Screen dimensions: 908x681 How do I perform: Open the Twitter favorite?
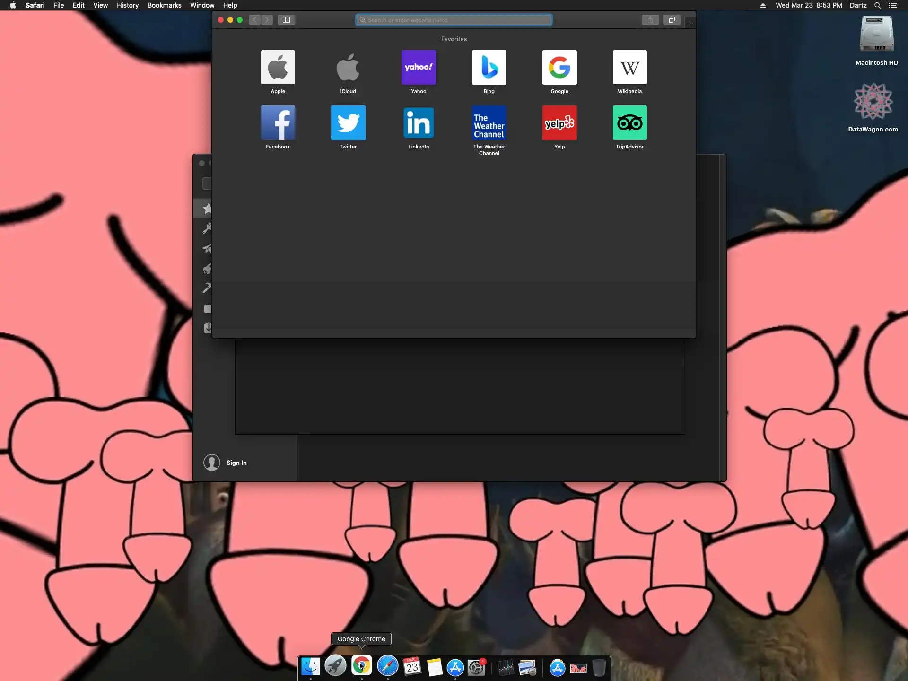tap(348, 122)
